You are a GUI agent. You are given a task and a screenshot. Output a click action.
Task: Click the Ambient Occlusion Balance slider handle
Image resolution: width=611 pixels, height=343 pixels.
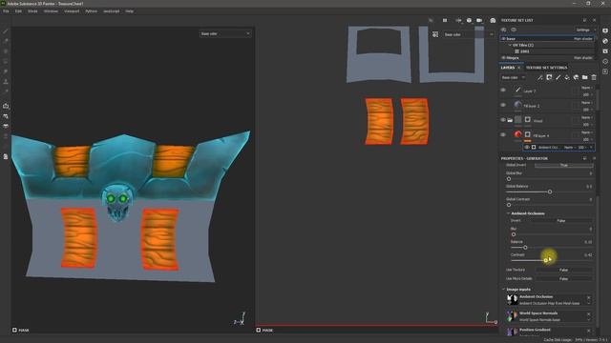click(525, 248)
